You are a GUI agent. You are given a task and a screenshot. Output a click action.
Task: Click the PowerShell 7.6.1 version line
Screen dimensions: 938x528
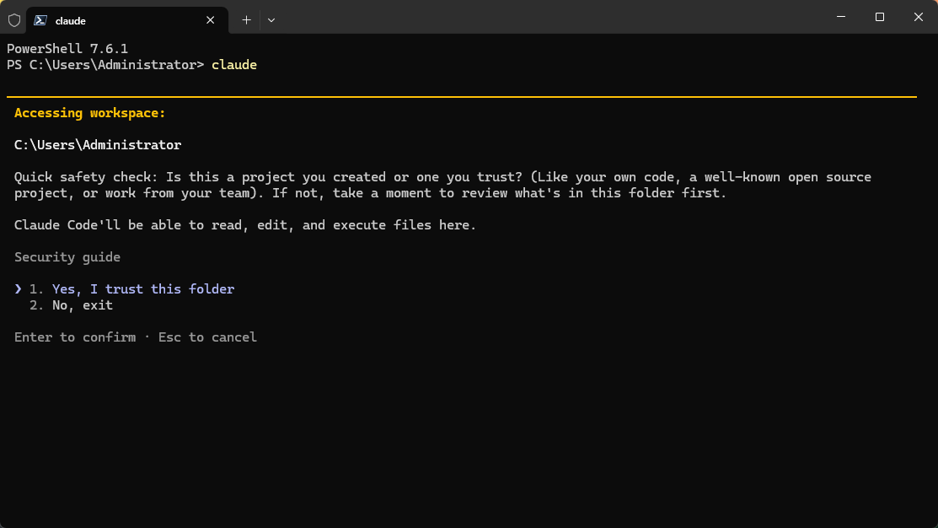click(x=67, y=48)
